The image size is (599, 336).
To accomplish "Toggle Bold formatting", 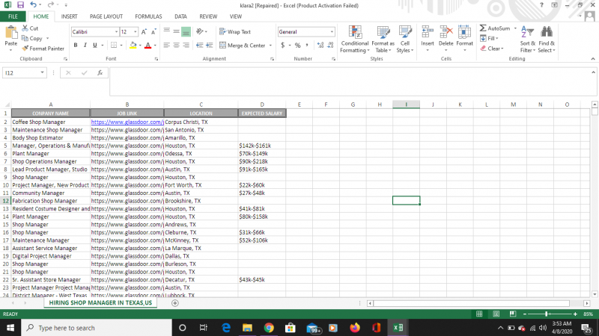I will pyautogui.click(x=76, y=46).
